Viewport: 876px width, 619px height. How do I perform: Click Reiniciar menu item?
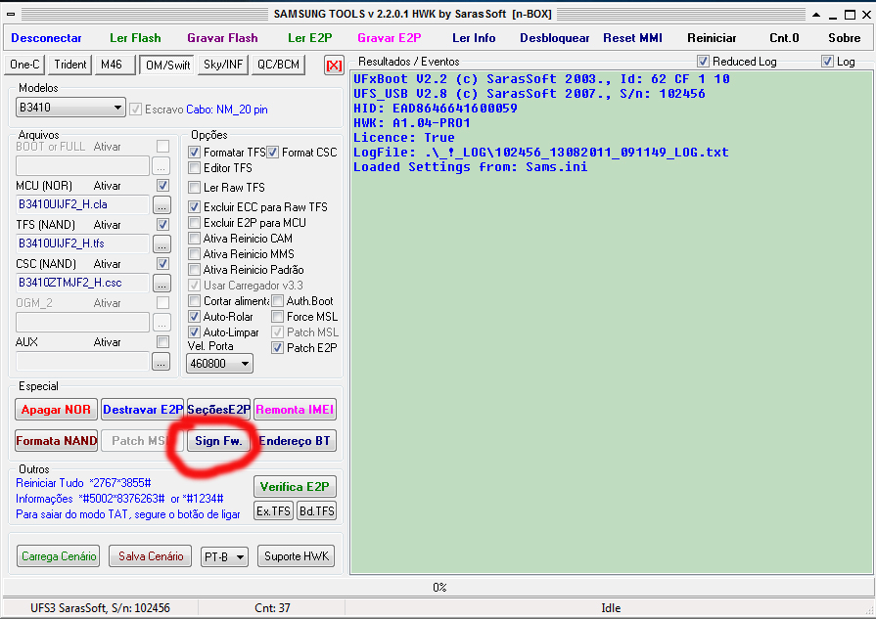(712, 38)
